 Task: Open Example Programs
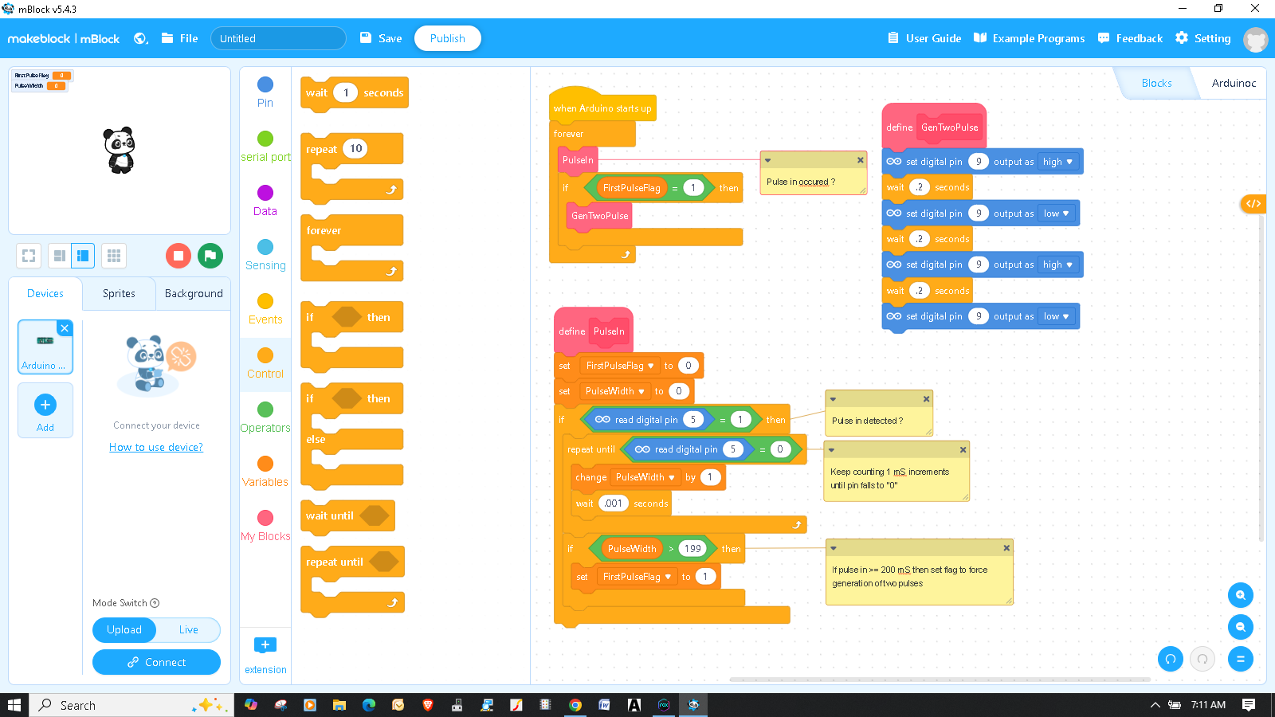tap(1030, 38)
